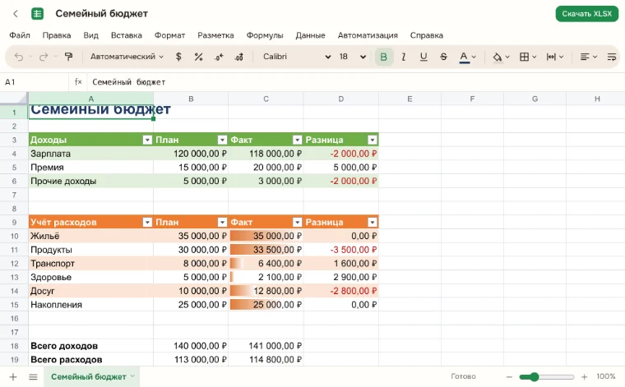Click the zoom slider handle
The width and height of the screenshot is (625, 387).
pos(534,376)
